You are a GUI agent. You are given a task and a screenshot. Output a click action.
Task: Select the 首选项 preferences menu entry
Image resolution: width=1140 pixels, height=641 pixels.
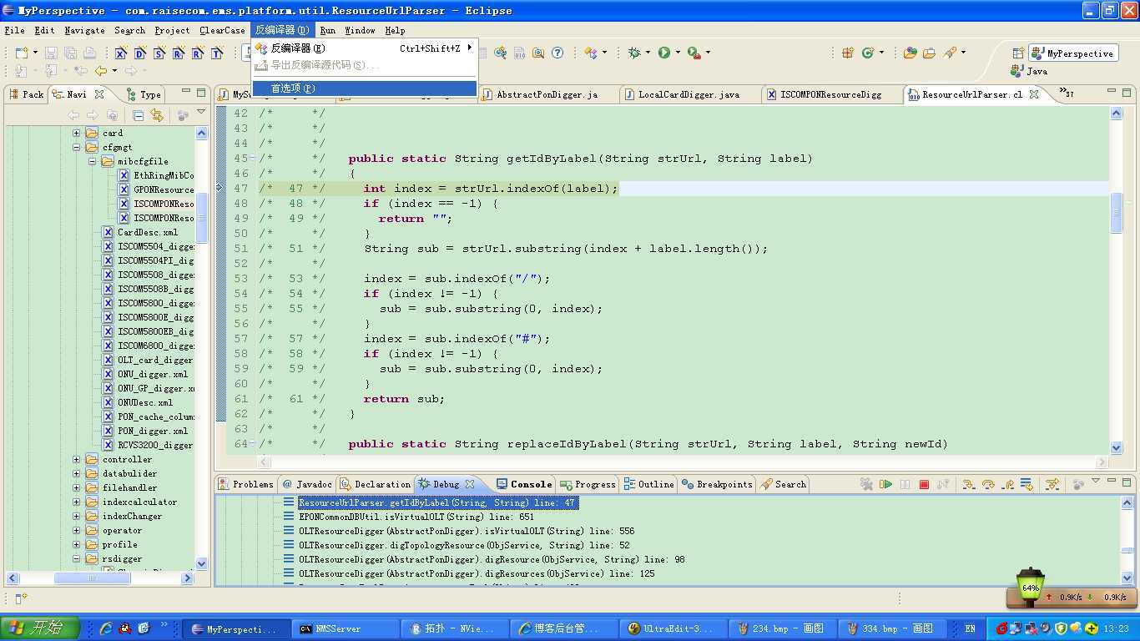(x=365, y=88)
